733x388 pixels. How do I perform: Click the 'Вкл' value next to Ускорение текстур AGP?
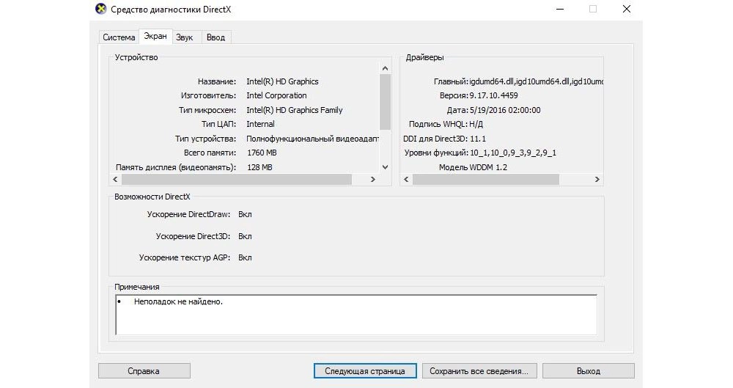tap(245, 257)
